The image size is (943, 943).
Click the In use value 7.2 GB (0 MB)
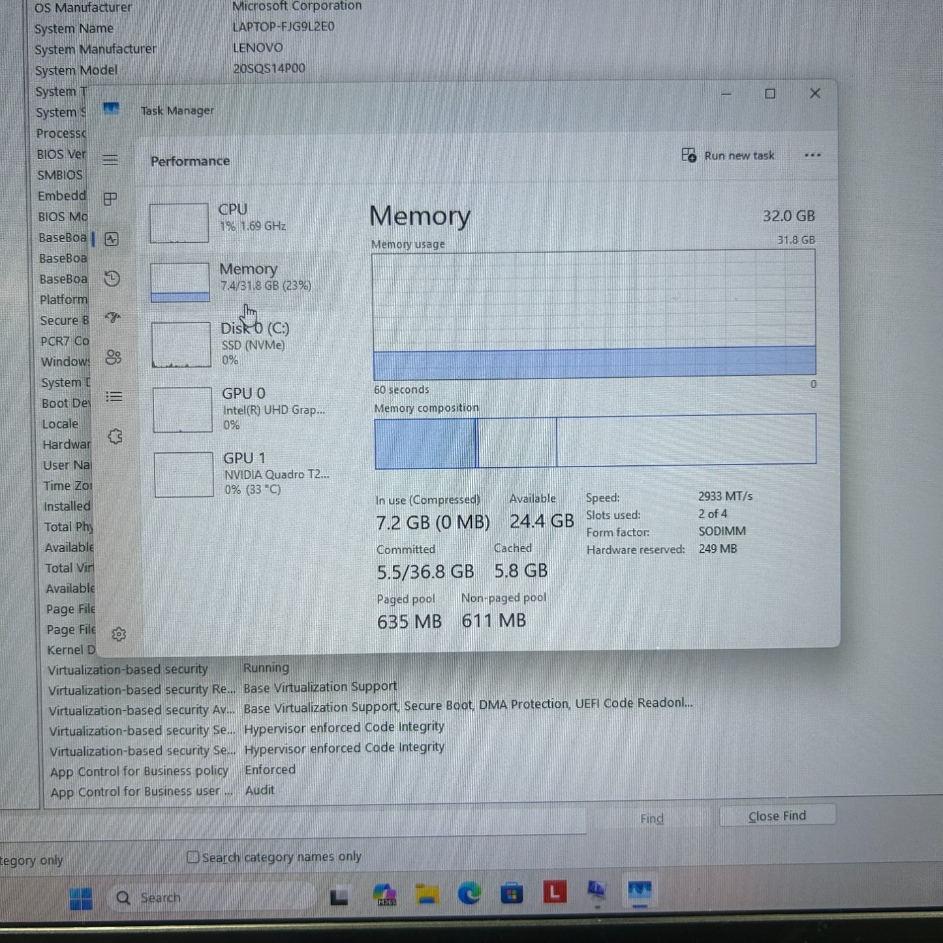[x=433, y=523]
